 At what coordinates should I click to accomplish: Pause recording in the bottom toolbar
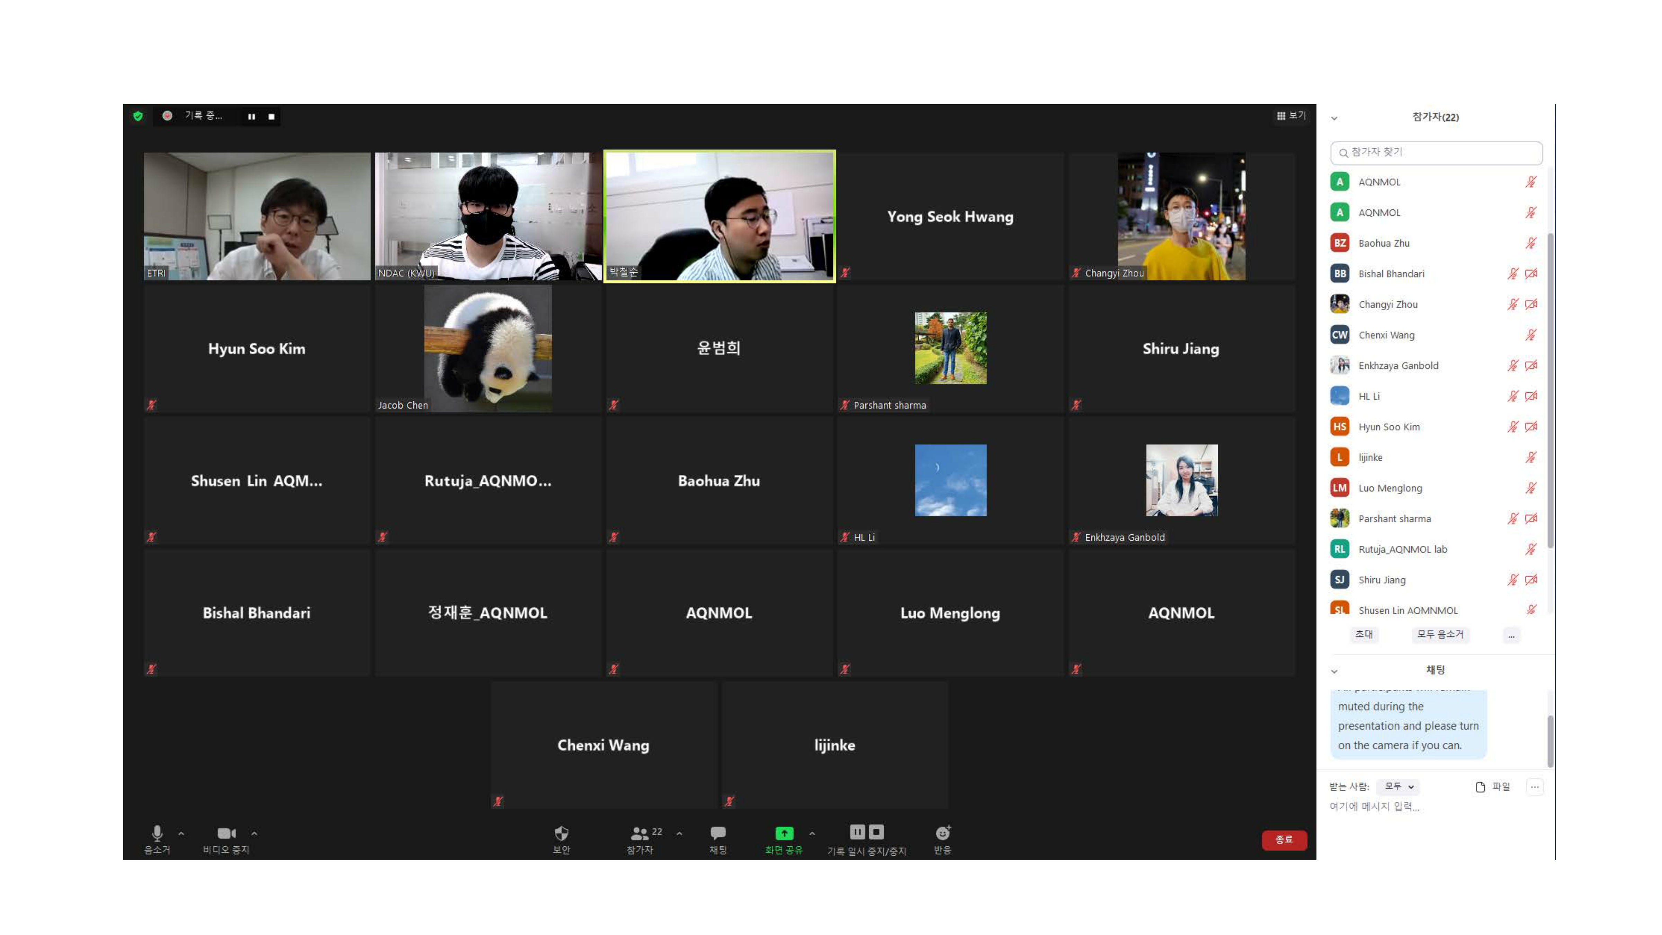[x=857, y=832]
